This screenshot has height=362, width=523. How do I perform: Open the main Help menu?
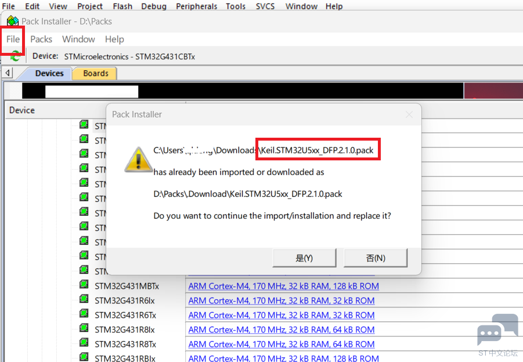(x=334, y=6)
